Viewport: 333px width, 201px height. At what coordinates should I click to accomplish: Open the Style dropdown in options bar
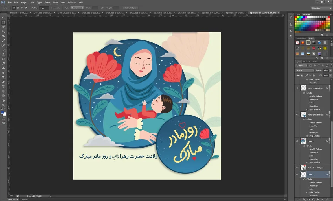(77, 8)
